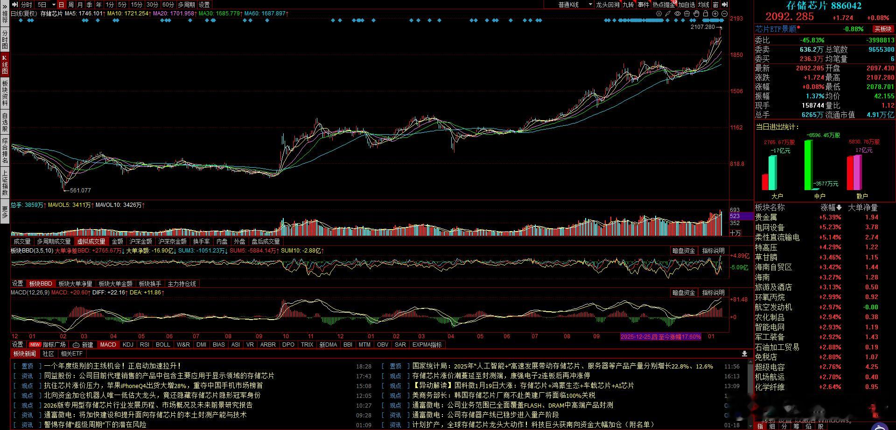
Task: Open the 事件 events button
Action: [644, 5]
